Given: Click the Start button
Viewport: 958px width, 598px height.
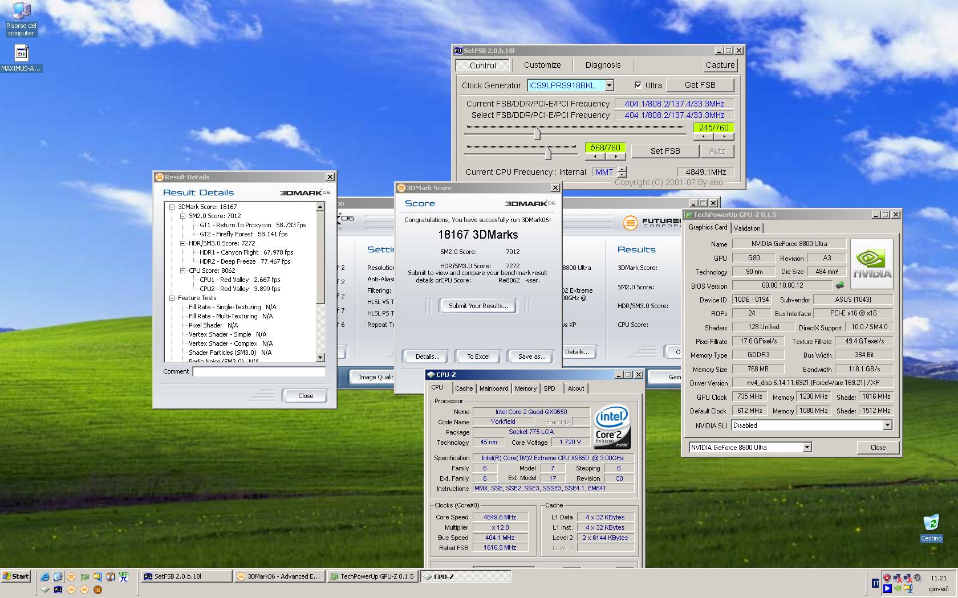Looking at the screenshot, I should pos(16,576).
